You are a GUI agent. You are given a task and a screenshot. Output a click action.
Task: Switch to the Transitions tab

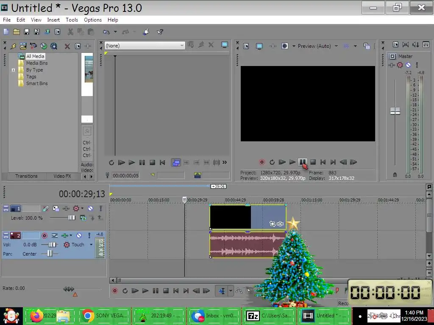coord(26,176)
